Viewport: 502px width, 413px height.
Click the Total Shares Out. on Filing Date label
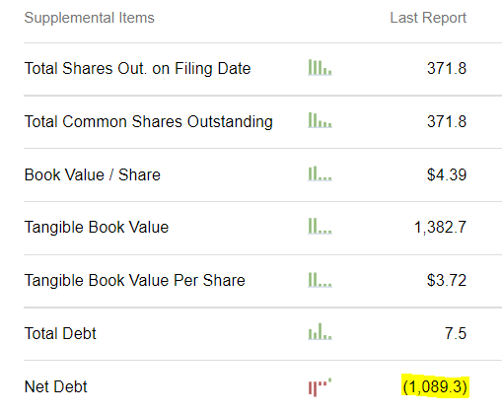[x=137, y=69]
